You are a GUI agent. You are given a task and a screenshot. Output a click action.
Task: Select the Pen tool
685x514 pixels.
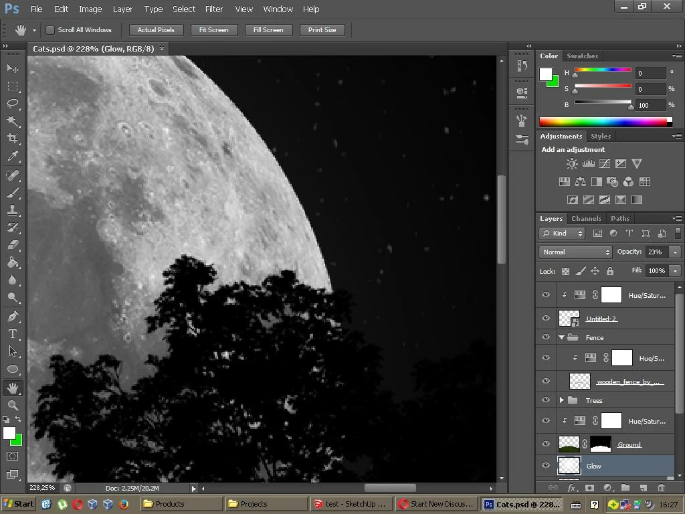[13, 316]
